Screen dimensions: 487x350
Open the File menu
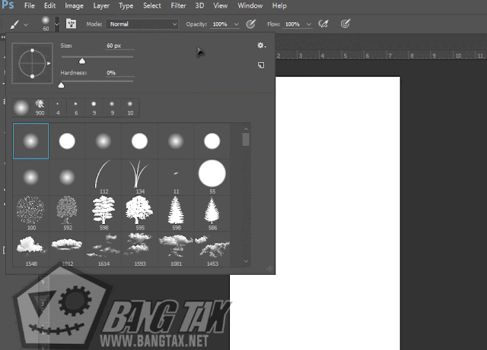coord(29,6)
